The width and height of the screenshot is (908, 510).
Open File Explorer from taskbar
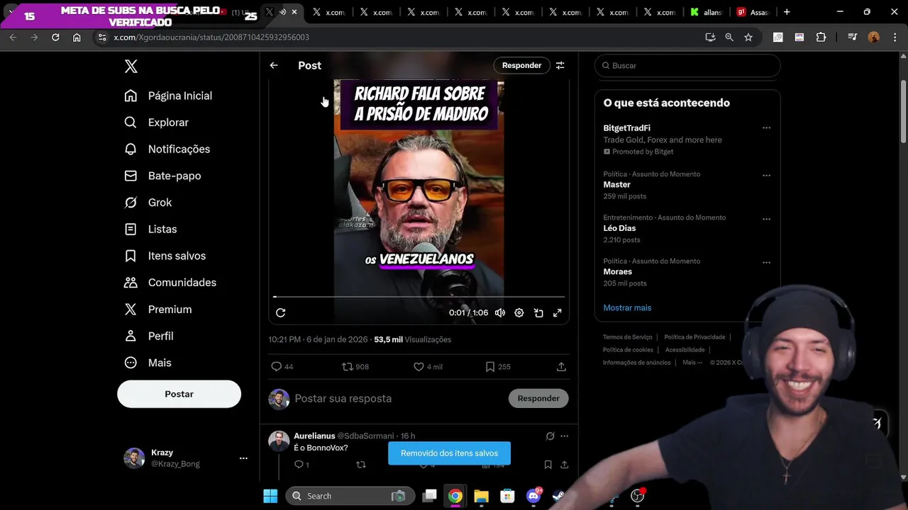click(x=481, y=496)
